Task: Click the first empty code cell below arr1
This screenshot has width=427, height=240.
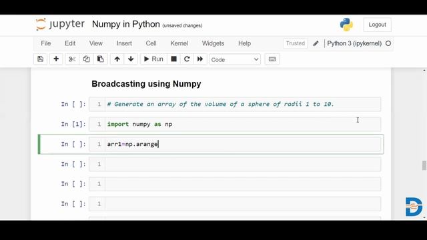Action: (x=235, y=164)
